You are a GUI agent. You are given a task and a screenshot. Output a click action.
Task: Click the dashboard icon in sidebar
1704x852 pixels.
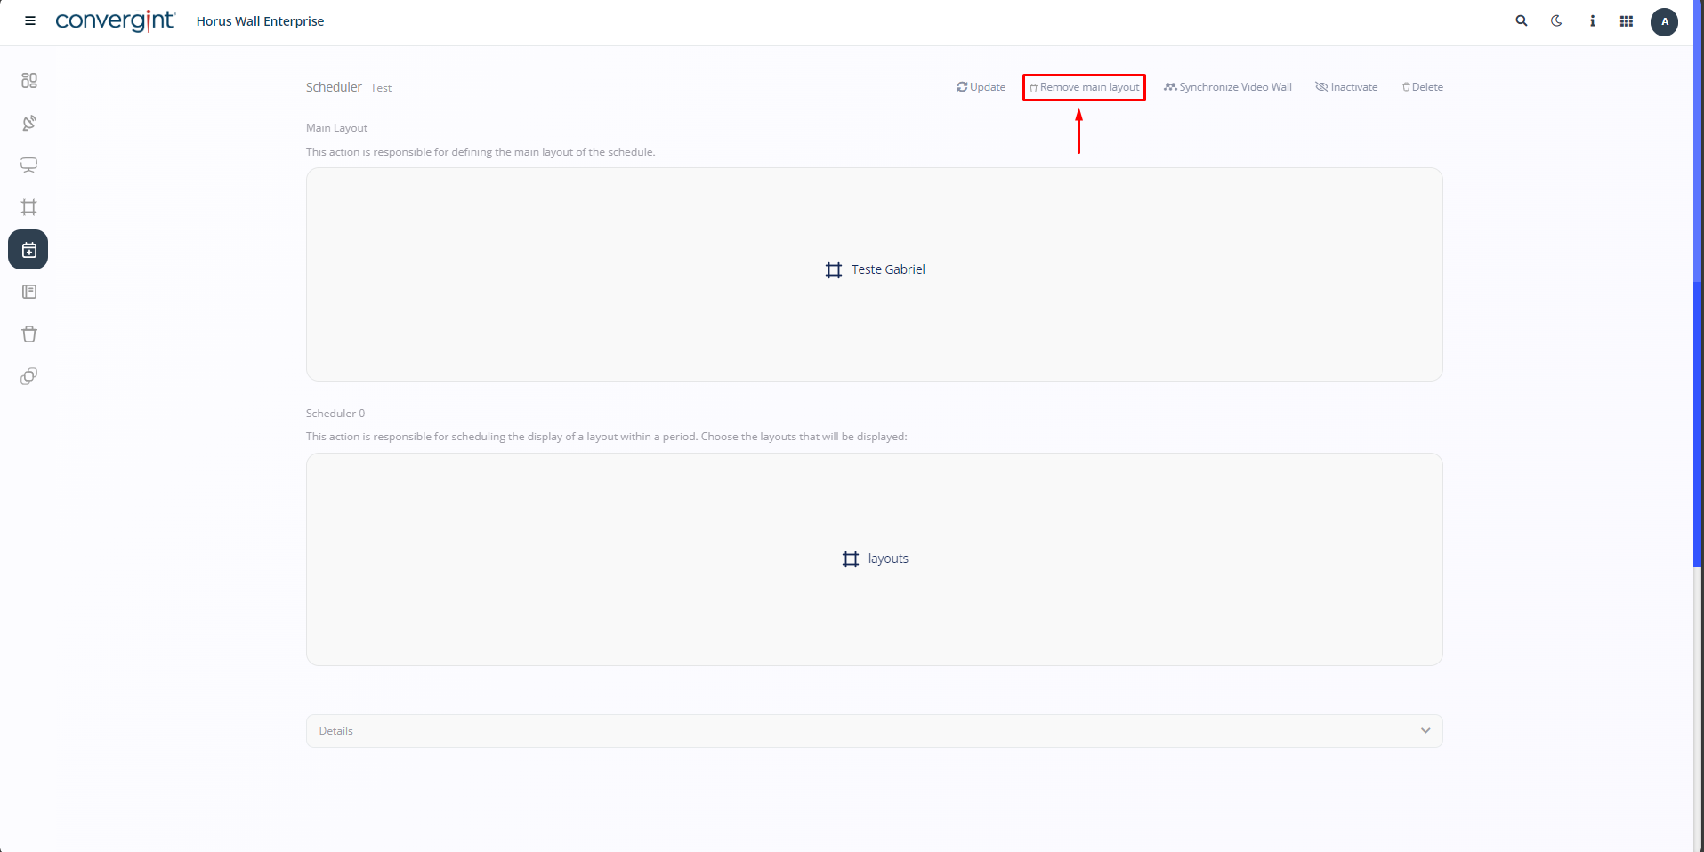point(29,81)
